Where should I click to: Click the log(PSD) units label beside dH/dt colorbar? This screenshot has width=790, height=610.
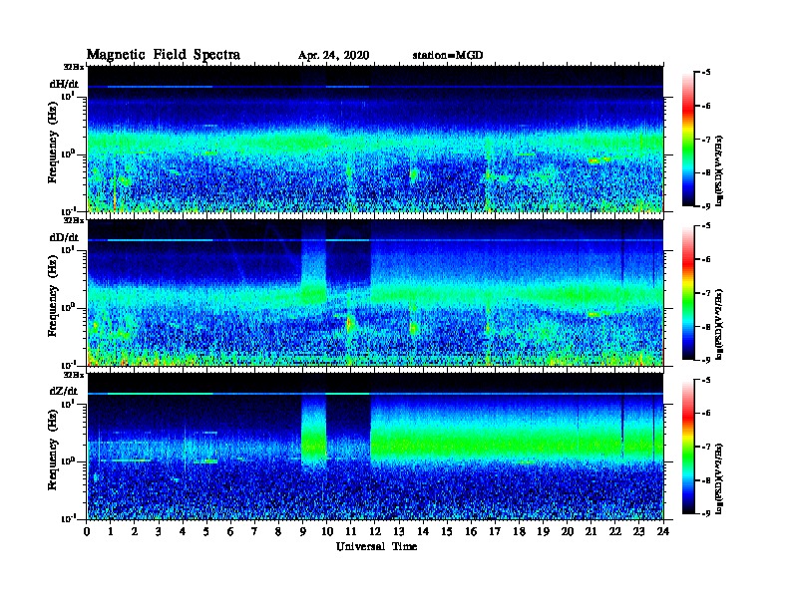pos(719,170)
